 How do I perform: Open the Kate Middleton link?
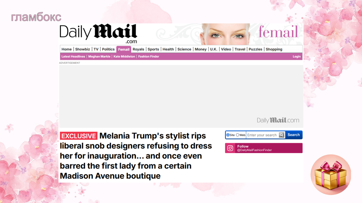124,57
